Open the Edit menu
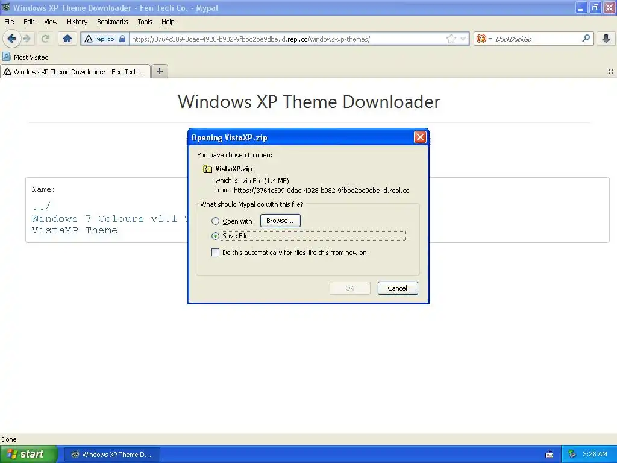 pos(29,22)
